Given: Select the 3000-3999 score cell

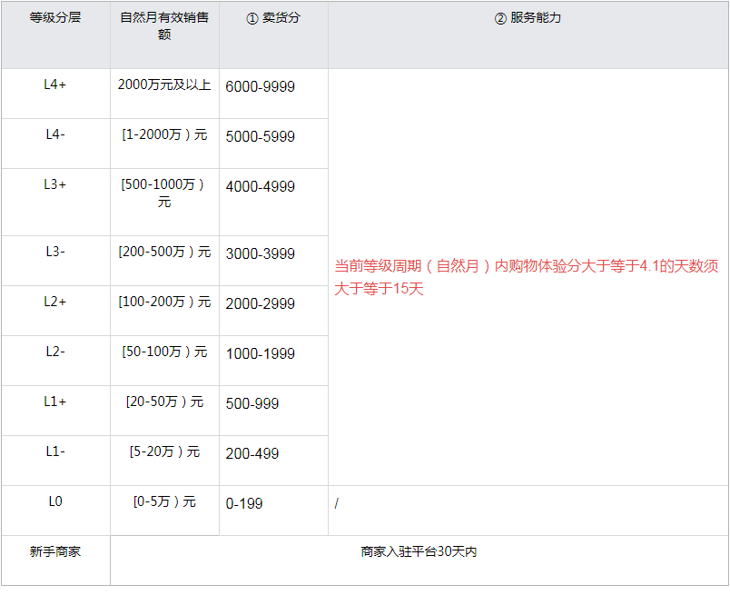Looking at the screenshot, I should pos(260,254).
